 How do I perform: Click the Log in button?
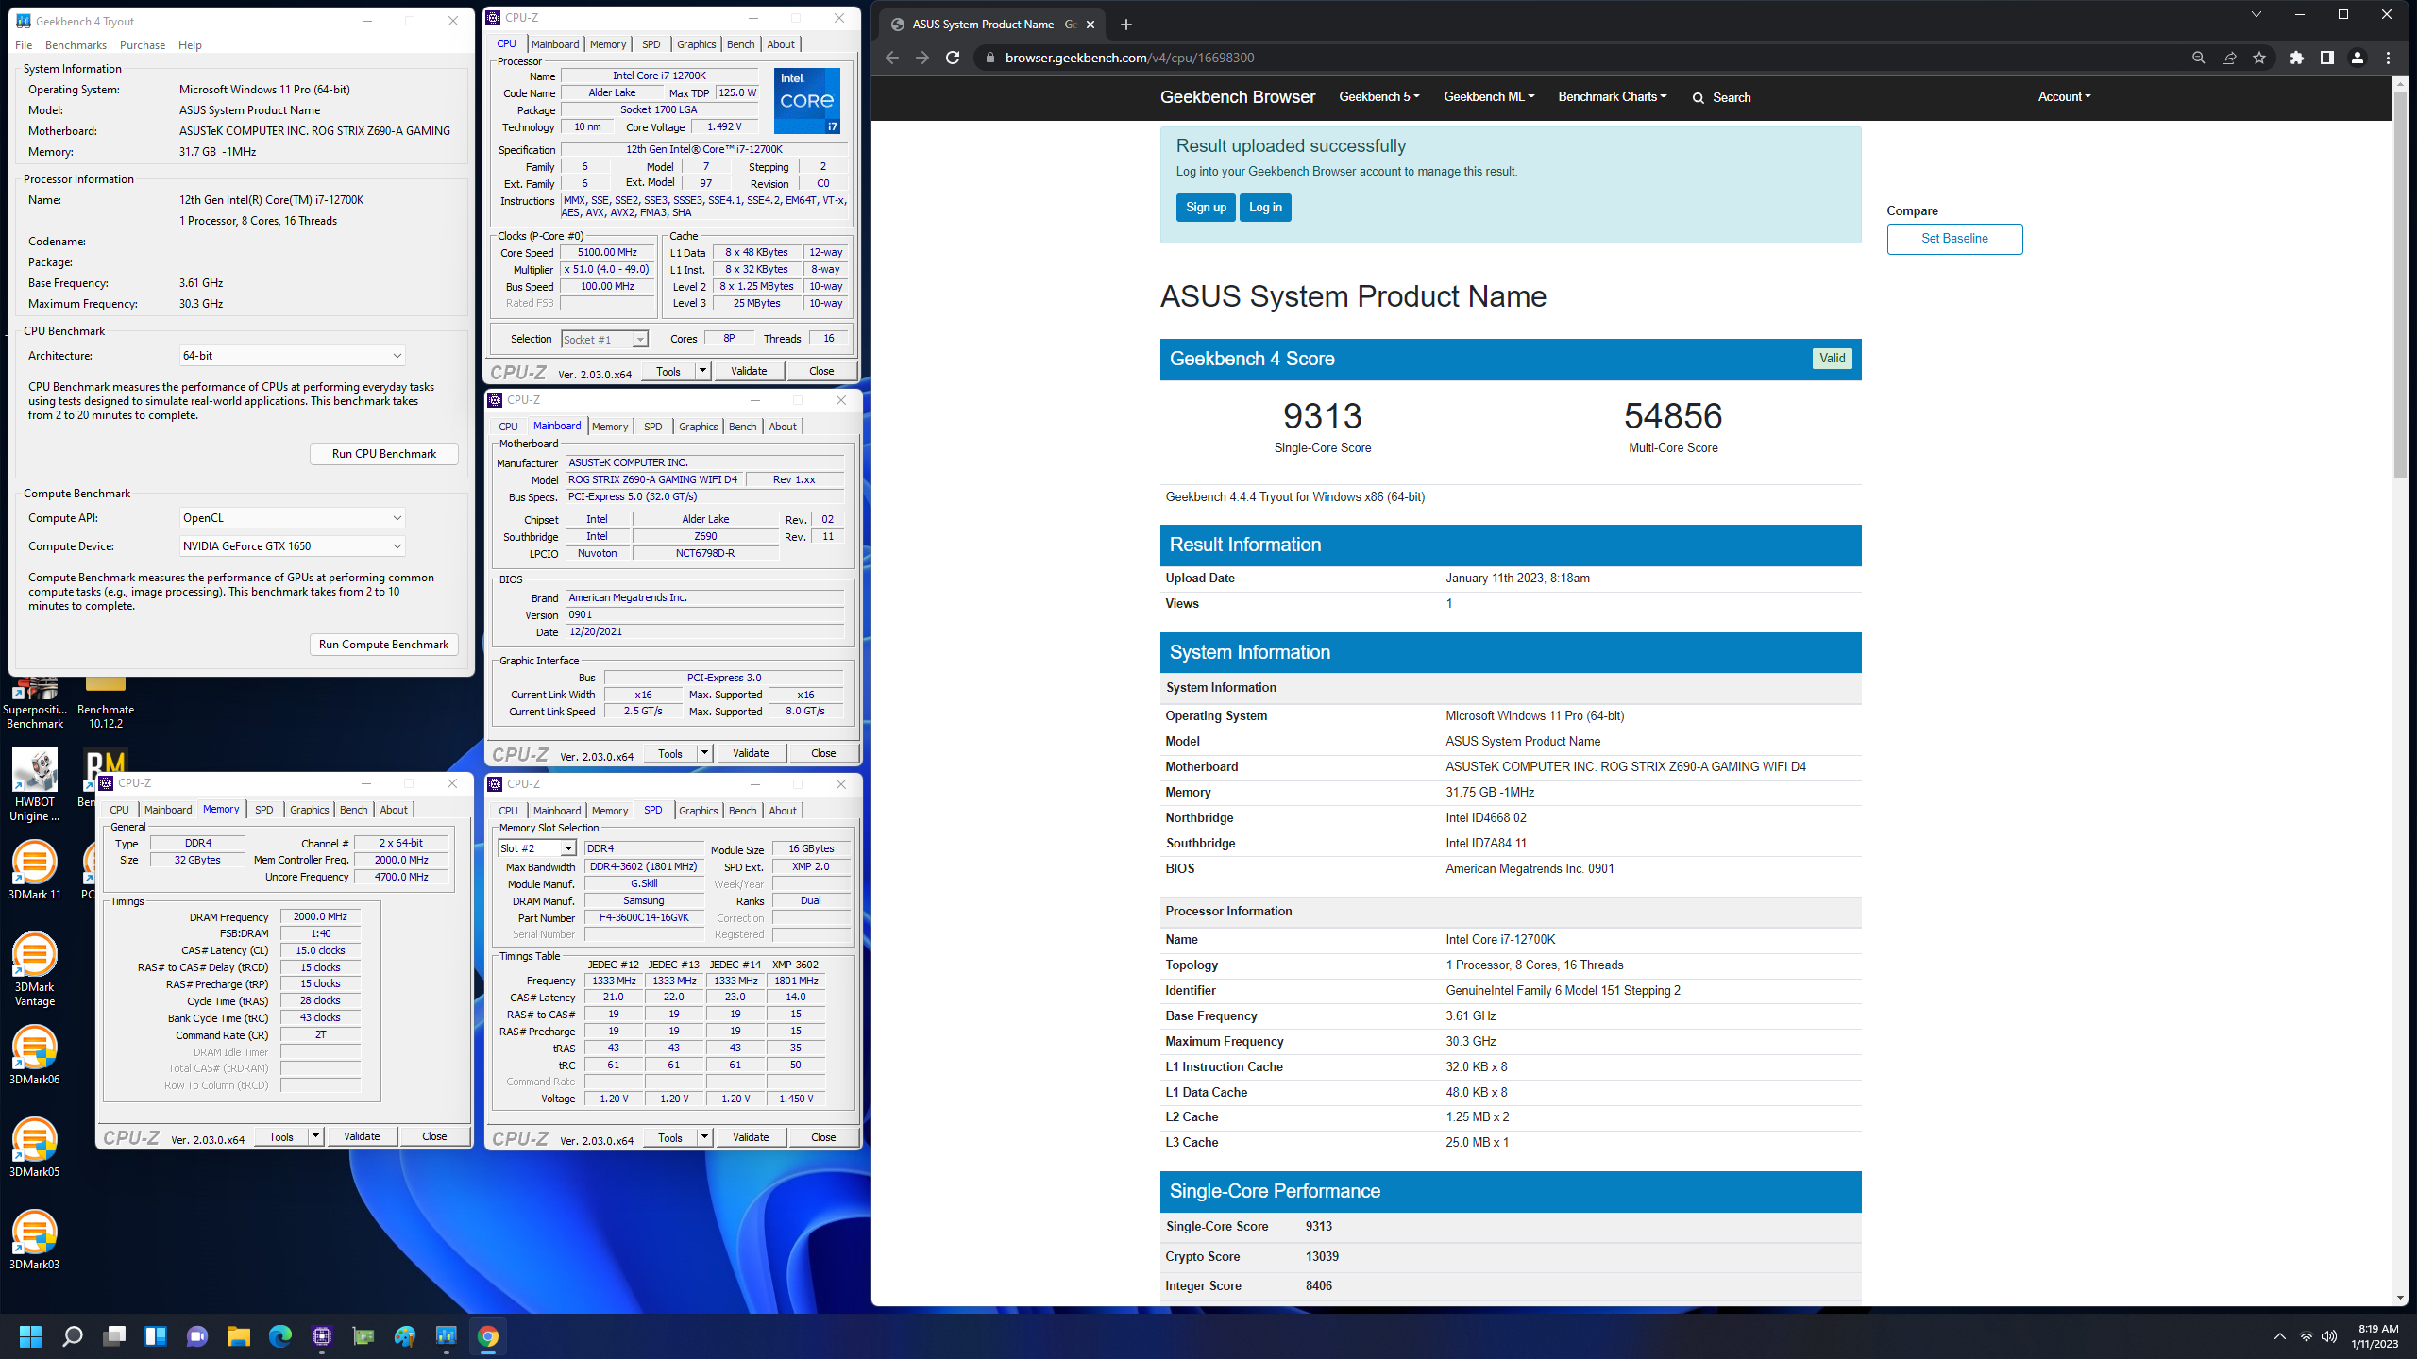pyautogui.click(x=1265, y=208)
